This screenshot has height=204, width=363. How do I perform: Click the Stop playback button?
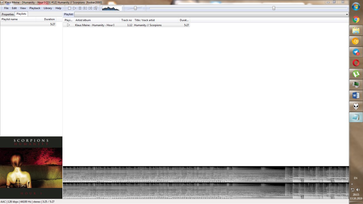(x=69, y=8)
